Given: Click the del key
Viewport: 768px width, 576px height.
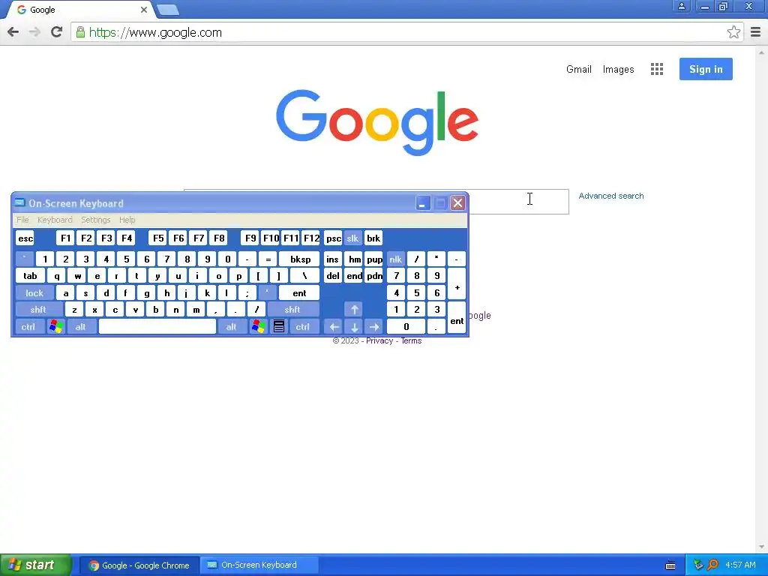Looking at the screenshot, I should point(333,276).
